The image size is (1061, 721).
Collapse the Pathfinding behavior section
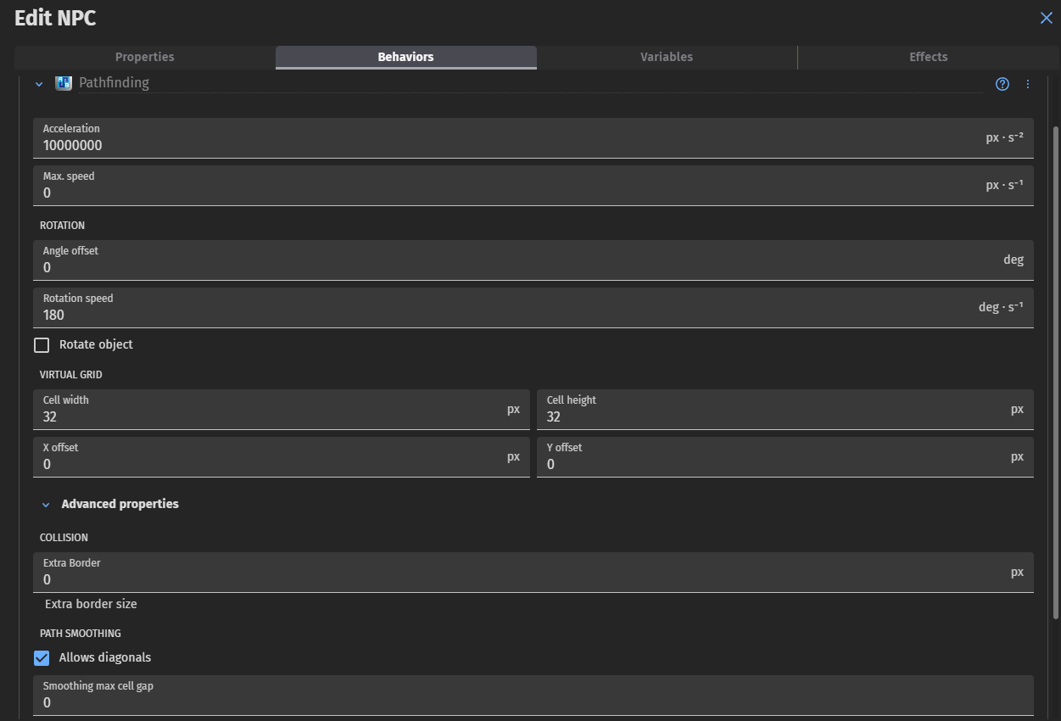click(x=39, y=84)
